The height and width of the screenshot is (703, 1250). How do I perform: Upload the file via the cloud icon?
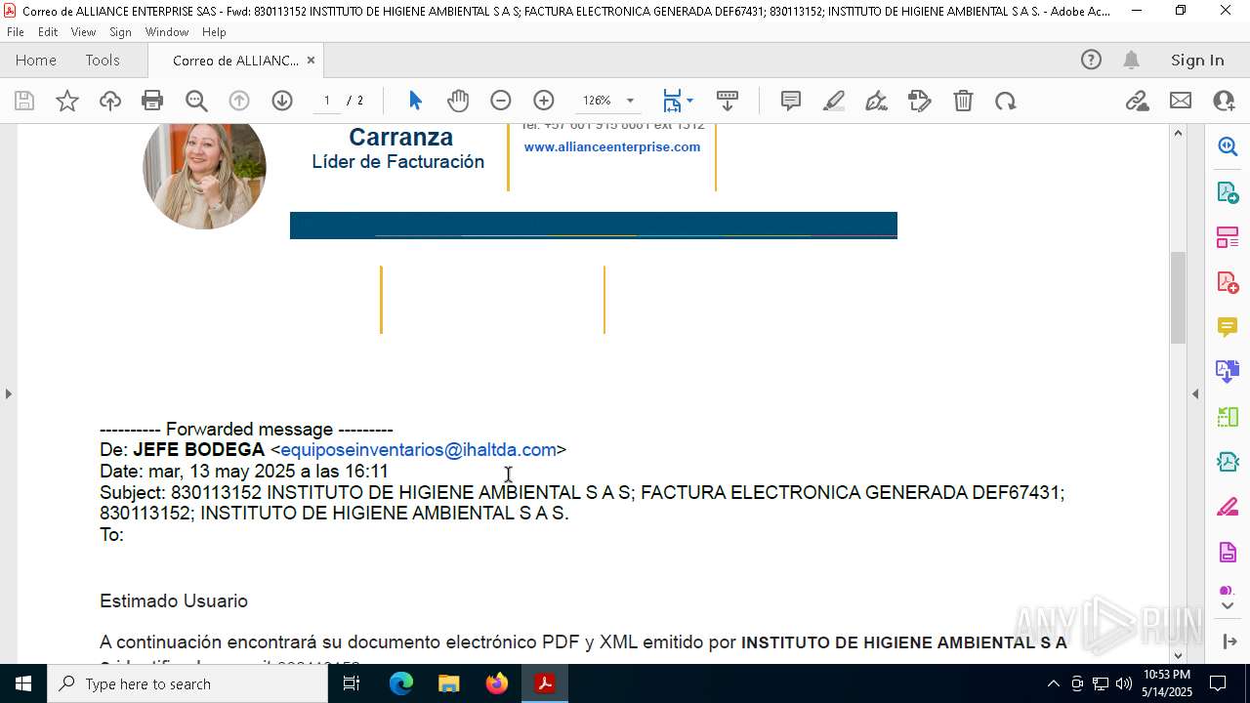click(x=110, y=101)
